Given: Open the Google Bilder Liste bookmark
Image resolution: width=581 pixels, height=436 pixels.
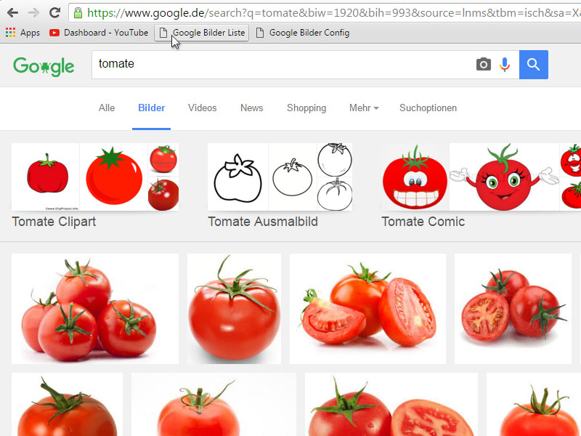Looking at the screenshot, I should [x=202, y=33].
